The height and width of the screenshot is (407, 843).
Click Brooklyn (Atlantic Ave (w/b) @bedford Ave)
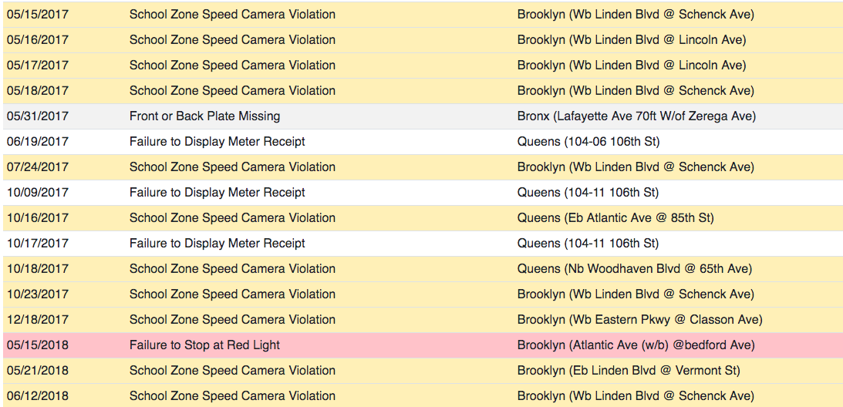636,345
